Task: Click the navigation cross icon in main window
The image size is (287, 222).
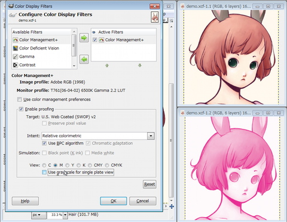Action: pyautogui.click(x=172, y=206)
